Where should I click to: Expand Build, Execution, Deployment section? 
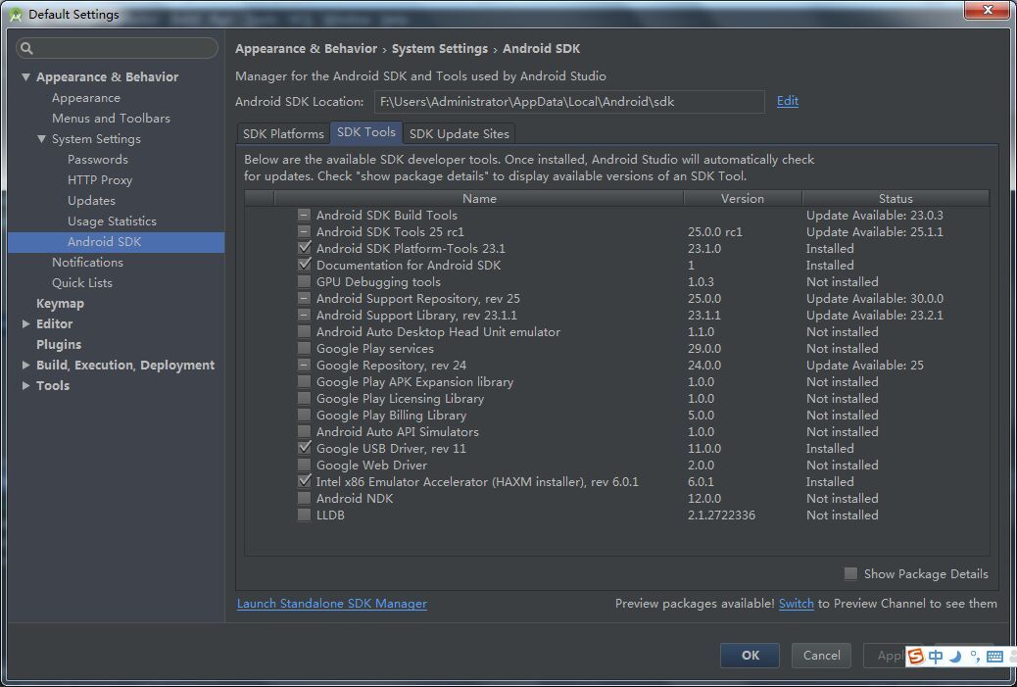25,366
